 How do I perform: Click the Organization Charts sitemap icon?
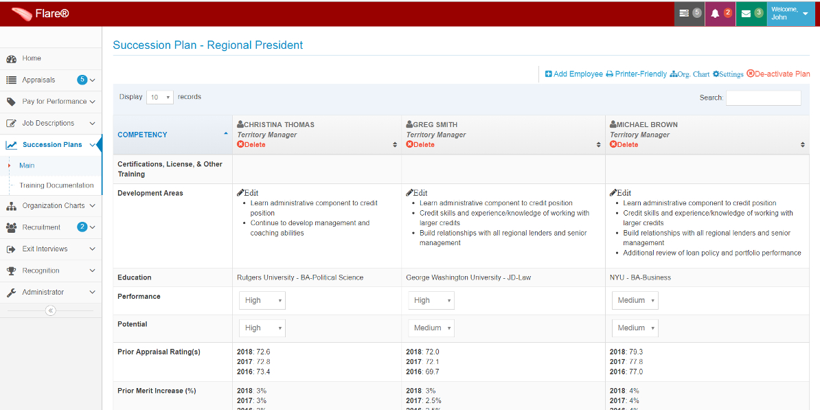pos(12,206)
